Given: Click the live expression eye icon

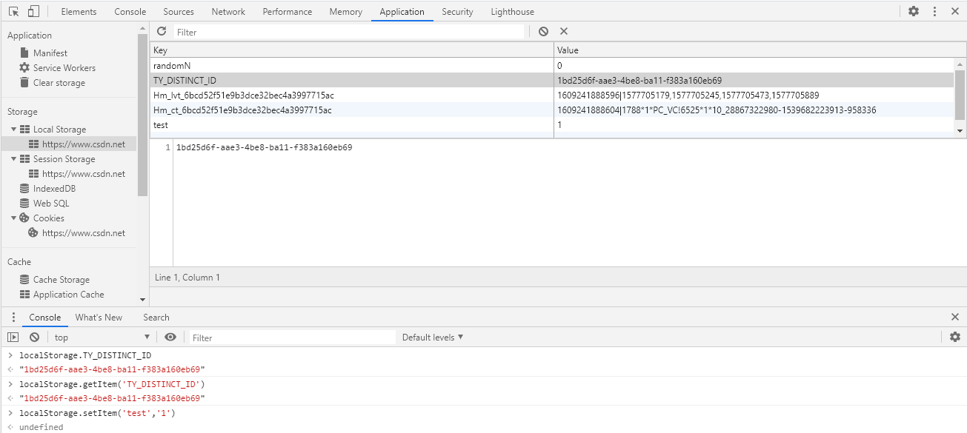Looking at the screenshot, I should pyautogui.click(x=170, y=337).
